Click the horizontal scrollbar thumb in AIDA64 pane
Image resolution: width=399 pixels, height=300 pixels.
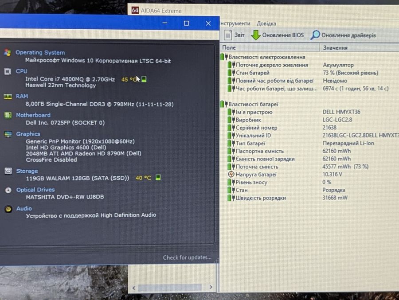170,288
